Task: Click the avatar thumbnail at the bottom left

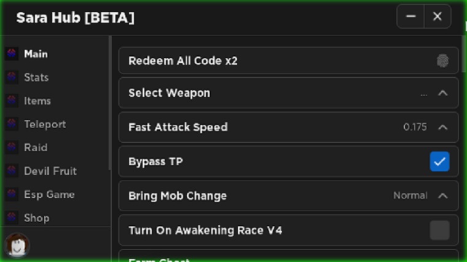Action: click(x=17, y=246)
